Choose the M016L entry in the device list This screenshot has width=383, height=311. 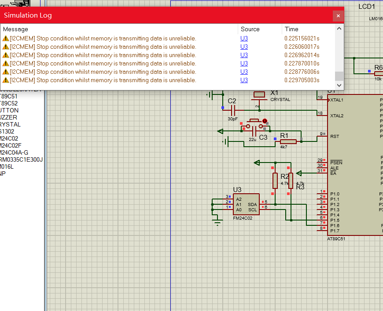point(7,167)
